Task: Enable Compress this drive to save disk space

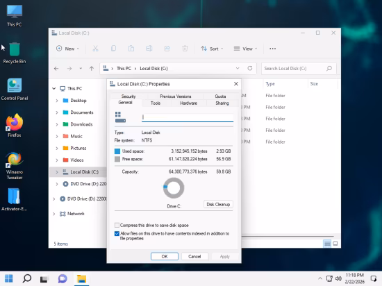Action: [117, 225]
